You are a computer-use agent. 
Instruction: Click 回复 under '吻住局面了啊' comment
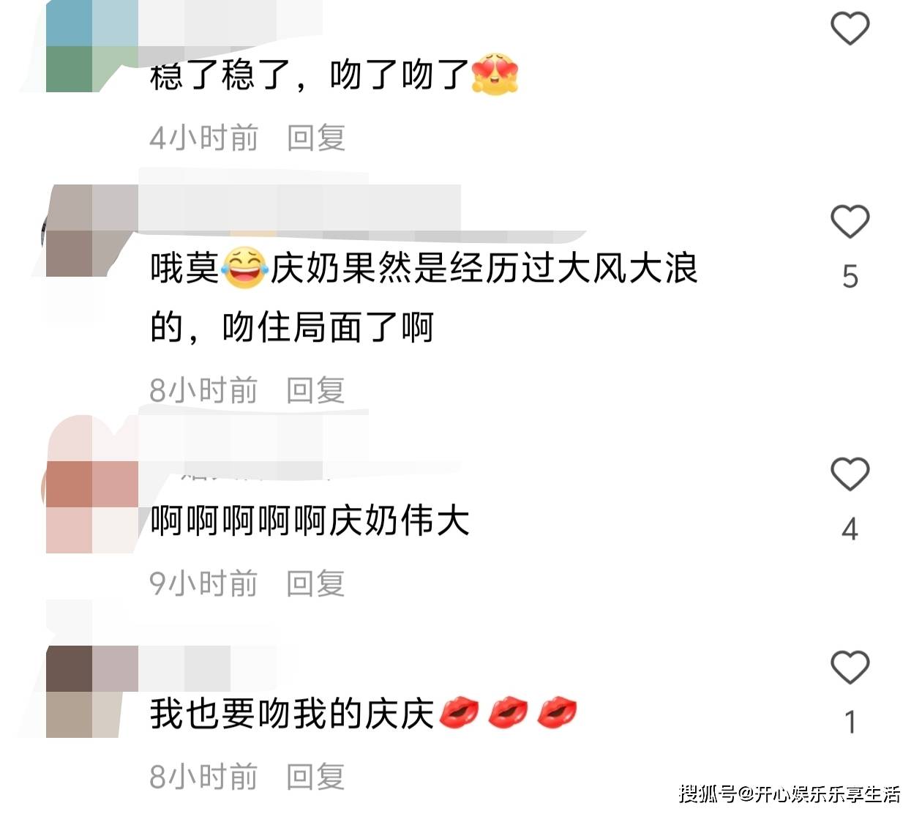pyautogui.click(x=315, y=390)
